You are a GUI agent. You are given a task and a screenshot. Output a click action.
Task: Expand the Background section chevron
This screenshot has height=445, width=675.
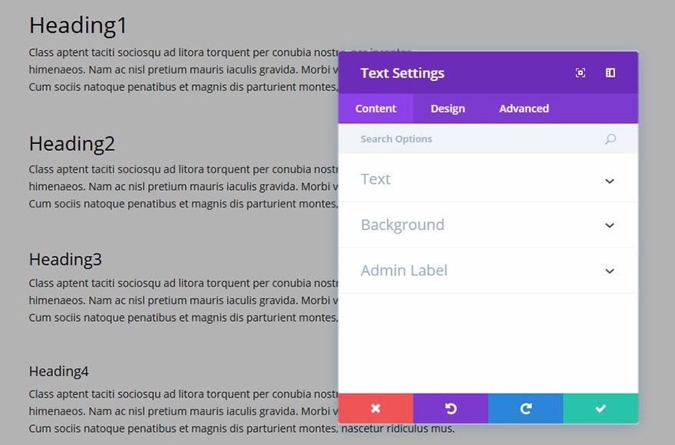coord(610,225)
